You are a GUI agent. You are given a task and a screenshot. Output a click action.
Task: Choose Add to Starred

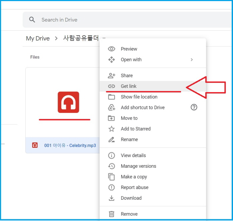(x=136, y=129)
